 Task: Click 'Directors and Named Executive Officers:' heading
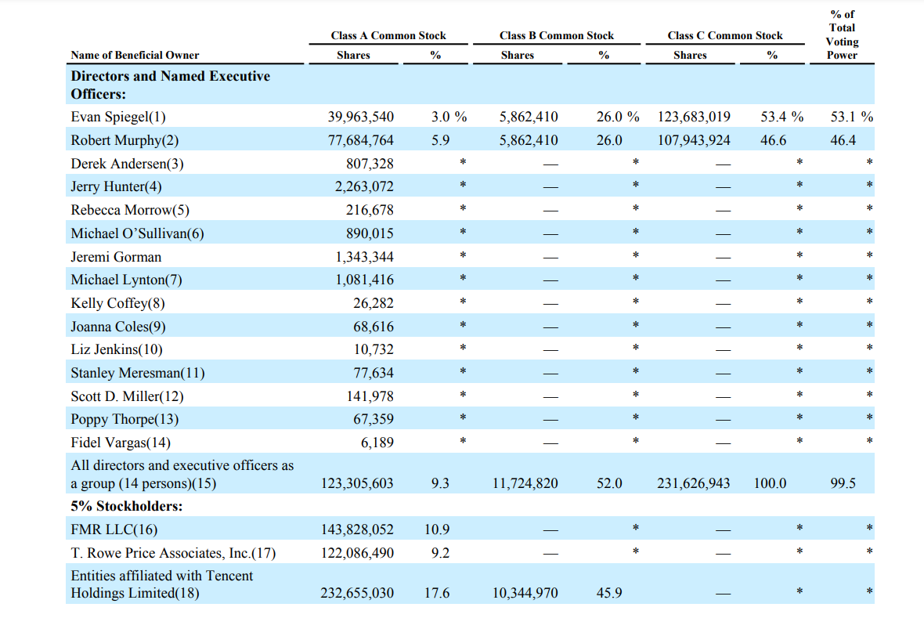pyautogui.click(x=170, y=85)
